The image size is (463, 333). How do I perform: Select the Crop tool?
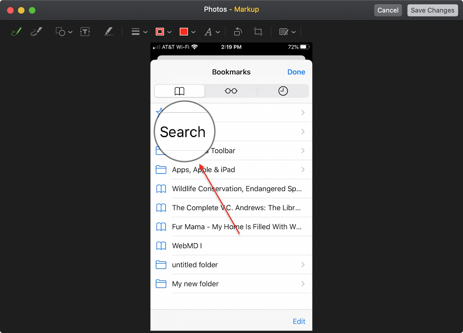pyautogui.click(x=258, y=32)
